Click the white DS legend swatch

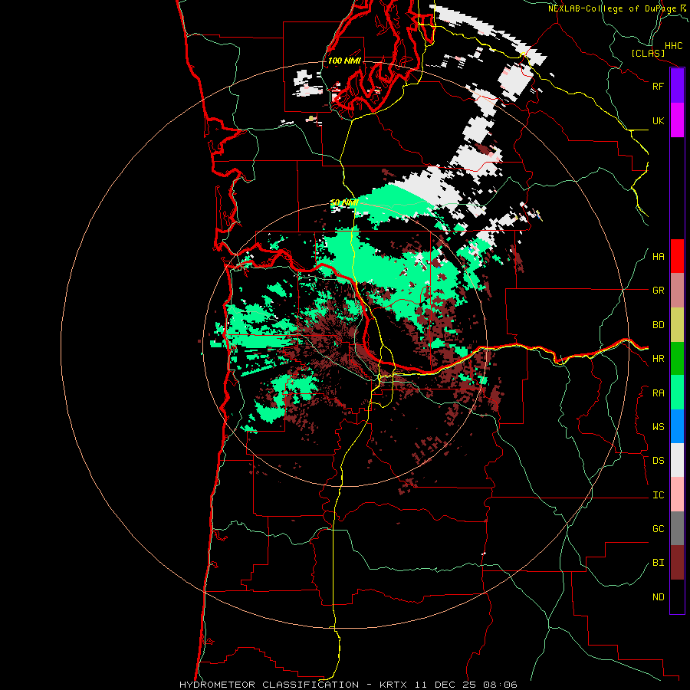[x=677, y=460]
